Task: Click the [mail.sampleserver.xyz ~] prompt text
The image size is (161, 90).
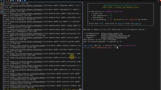Action: (102, 47)
